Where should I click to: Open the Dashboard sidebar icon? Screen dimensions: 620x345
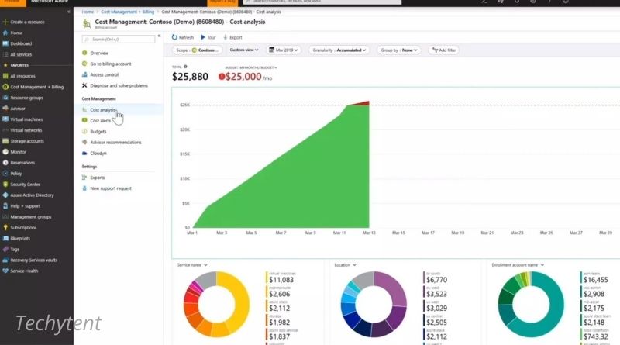[x=5, y=43]
